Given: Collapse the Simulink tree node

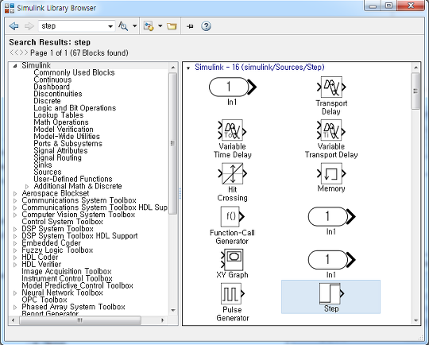Looking at the screenshot, I should (x=15, y=66).
